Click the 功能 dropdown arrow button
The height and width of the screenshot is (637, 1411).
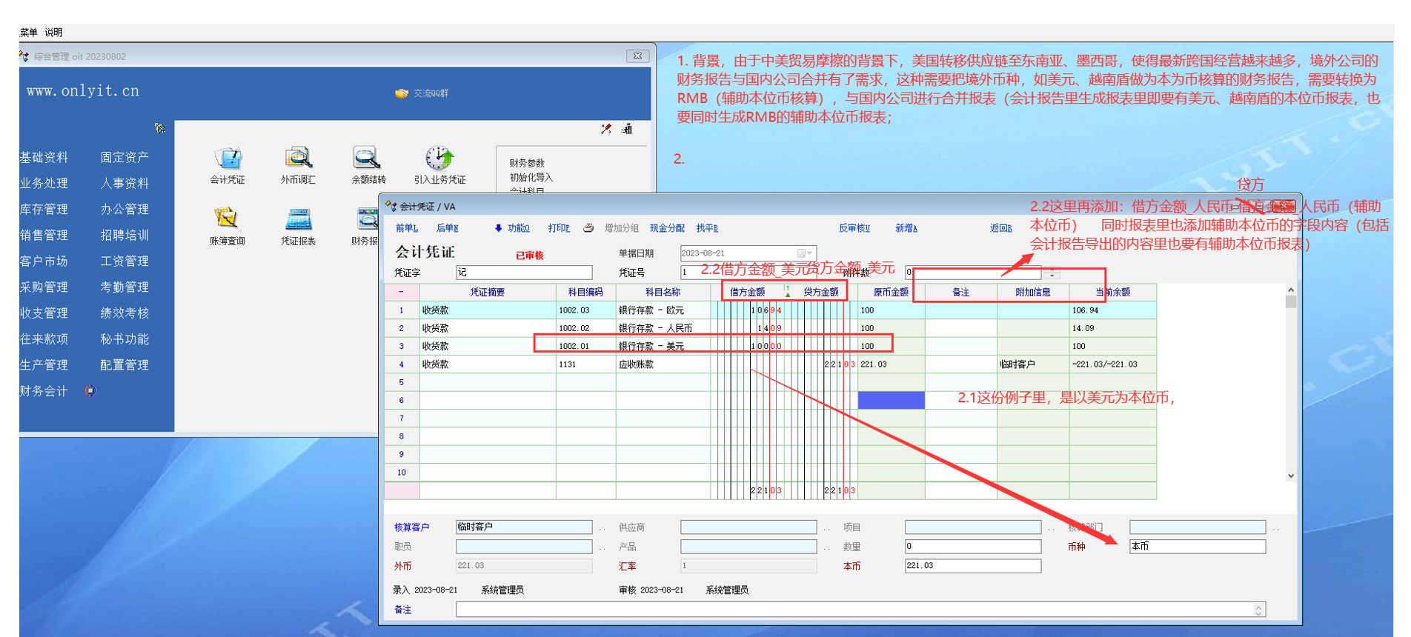point(498,228)
